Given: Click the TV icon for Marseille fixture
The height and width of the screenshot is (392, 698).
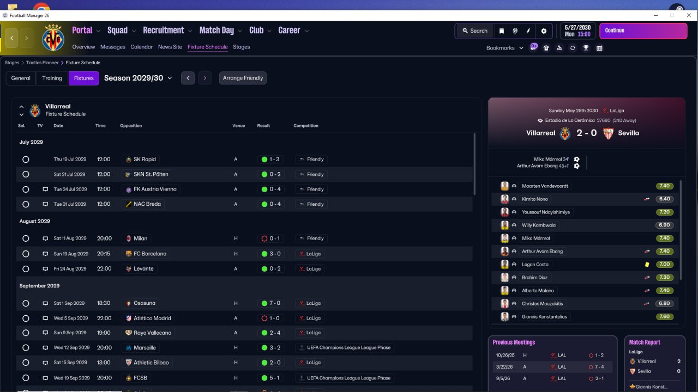Looking at the screenshot, I should coord(45,348).
